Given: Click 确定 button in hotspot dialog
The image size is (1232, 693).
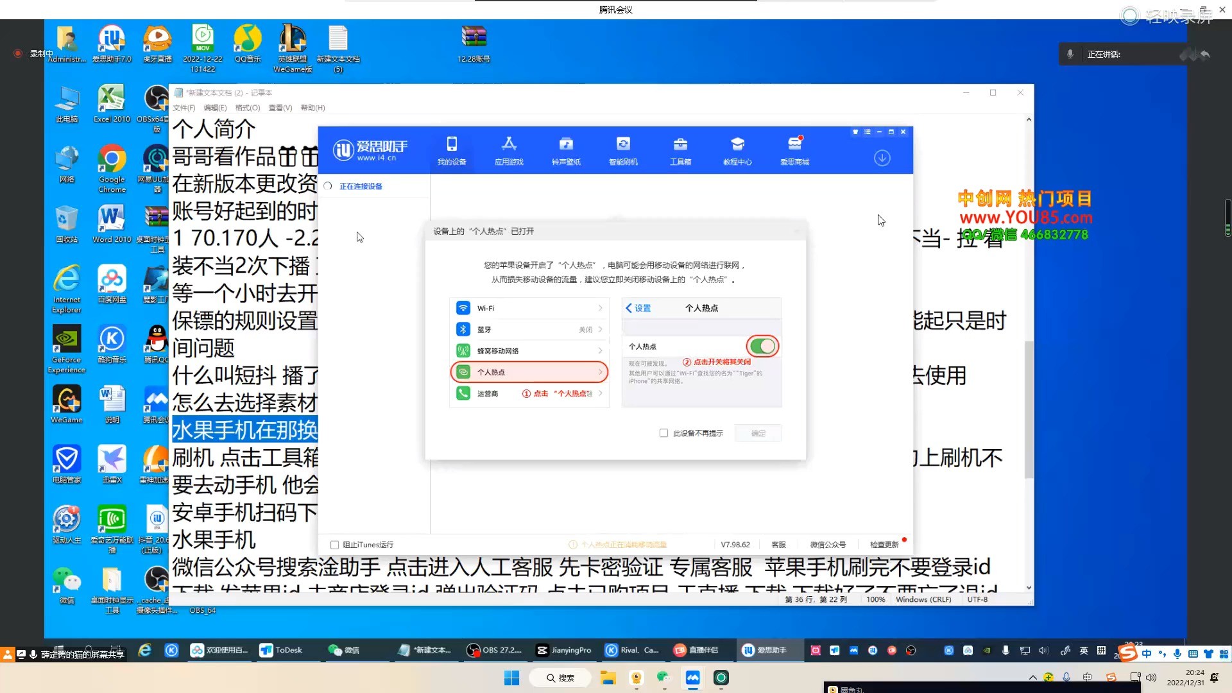Looking at the screenshot, I should 758,433.
